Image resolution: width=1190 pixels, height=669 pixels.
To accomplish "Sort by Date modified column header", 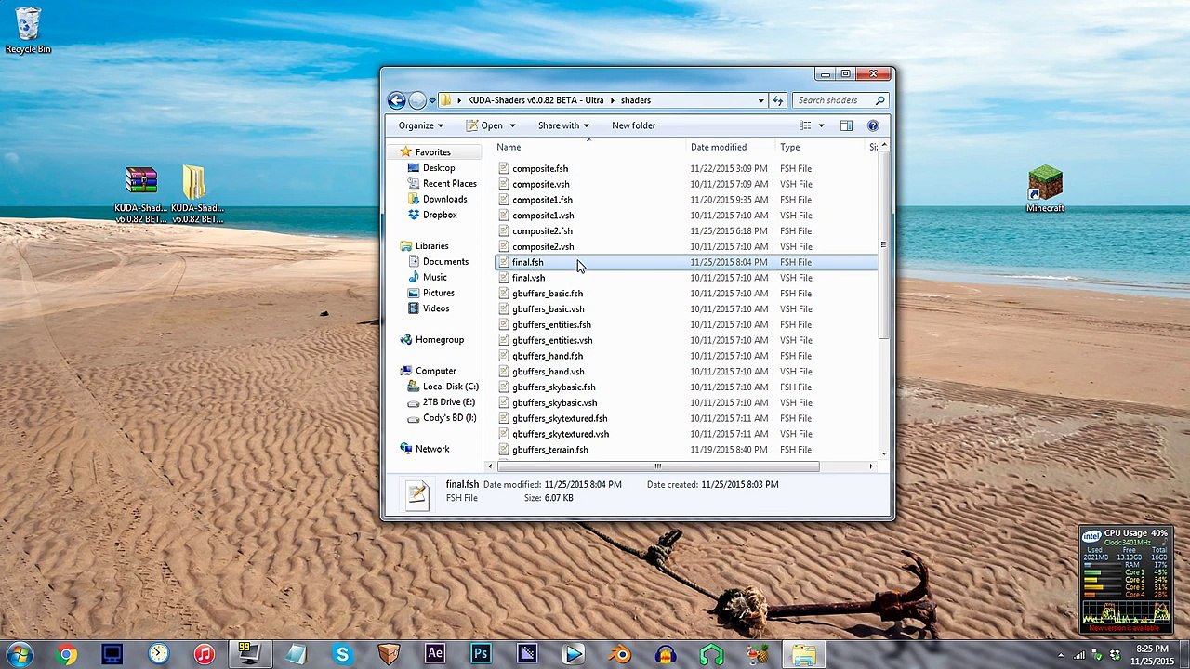I will [x=718, y=147].
